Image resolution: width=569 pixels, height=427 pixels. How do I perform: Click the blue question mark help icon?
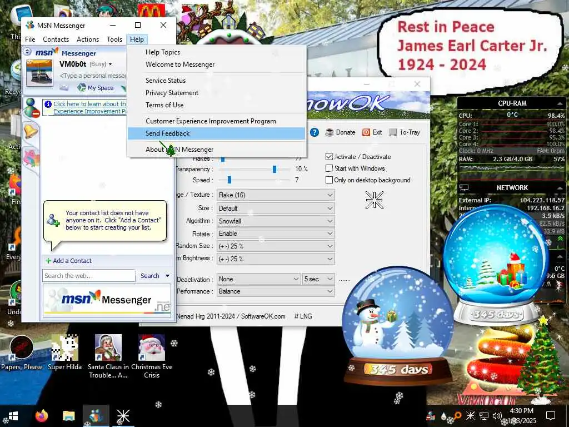315,132
